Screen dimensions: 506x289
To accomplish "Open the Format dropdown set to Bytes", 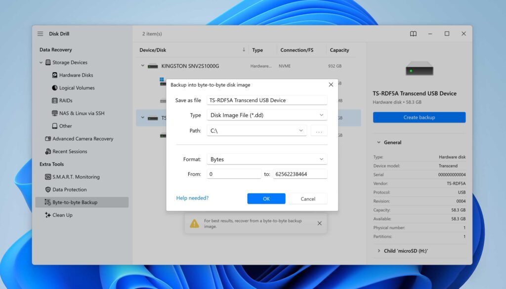I will click(x=267, y=160).
